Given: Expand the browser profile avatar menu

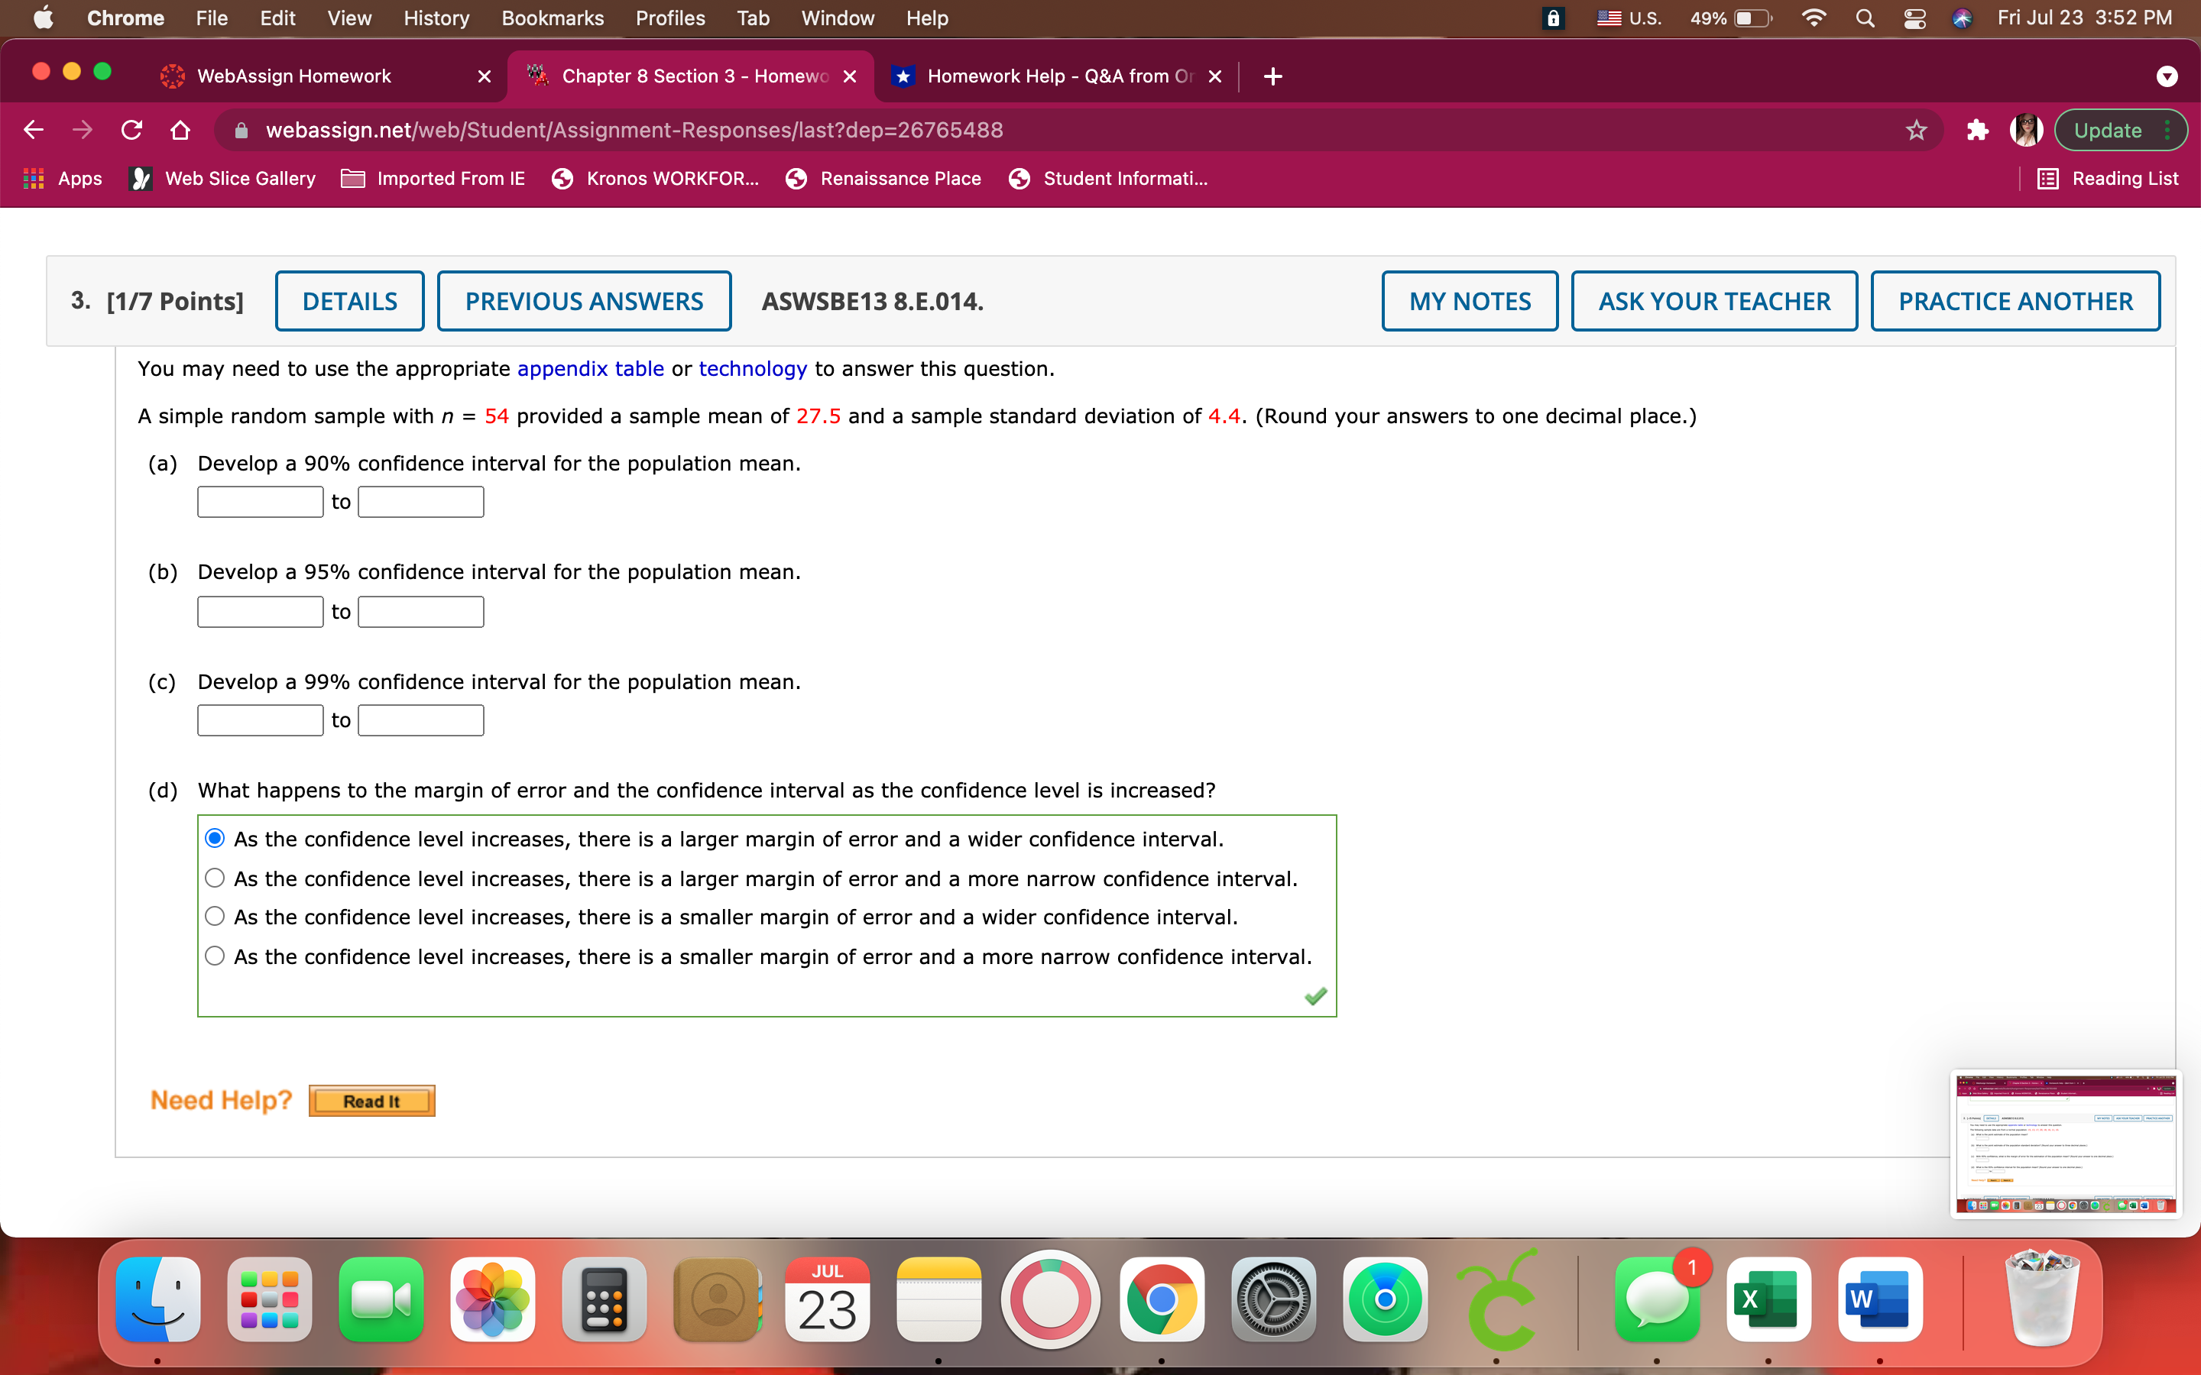Looking at the screenshot, I should (2027, 130).
